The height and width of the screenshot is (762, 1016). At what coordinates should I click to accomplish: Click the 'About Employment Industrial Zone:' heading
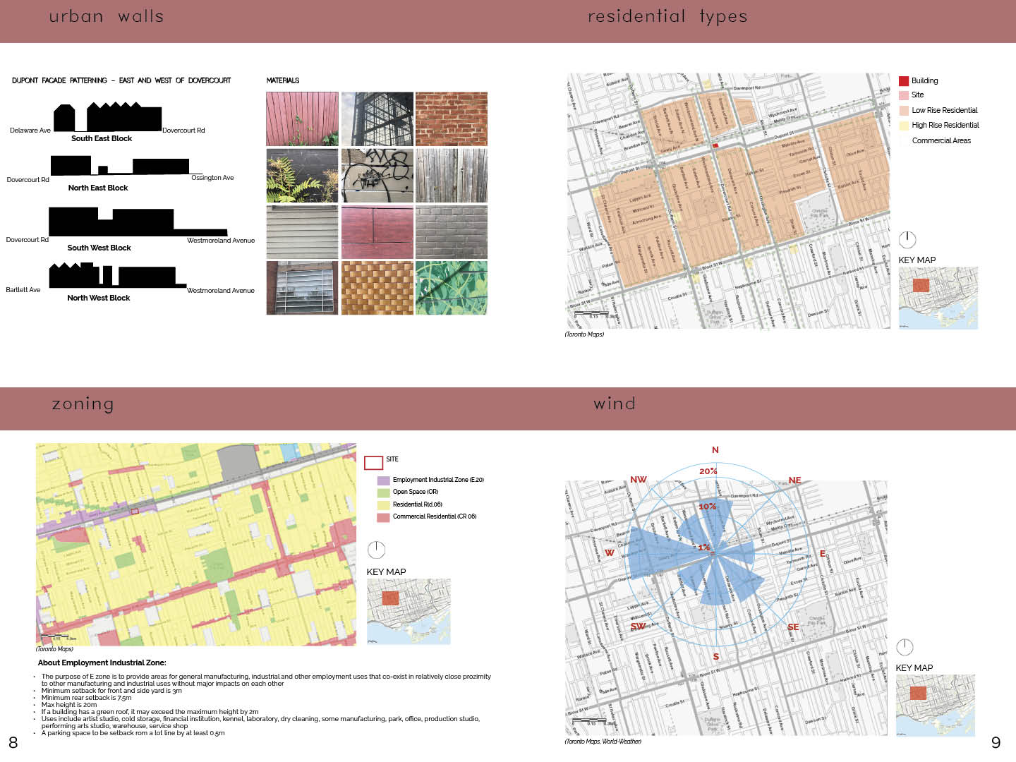click(x=102, y=663)
